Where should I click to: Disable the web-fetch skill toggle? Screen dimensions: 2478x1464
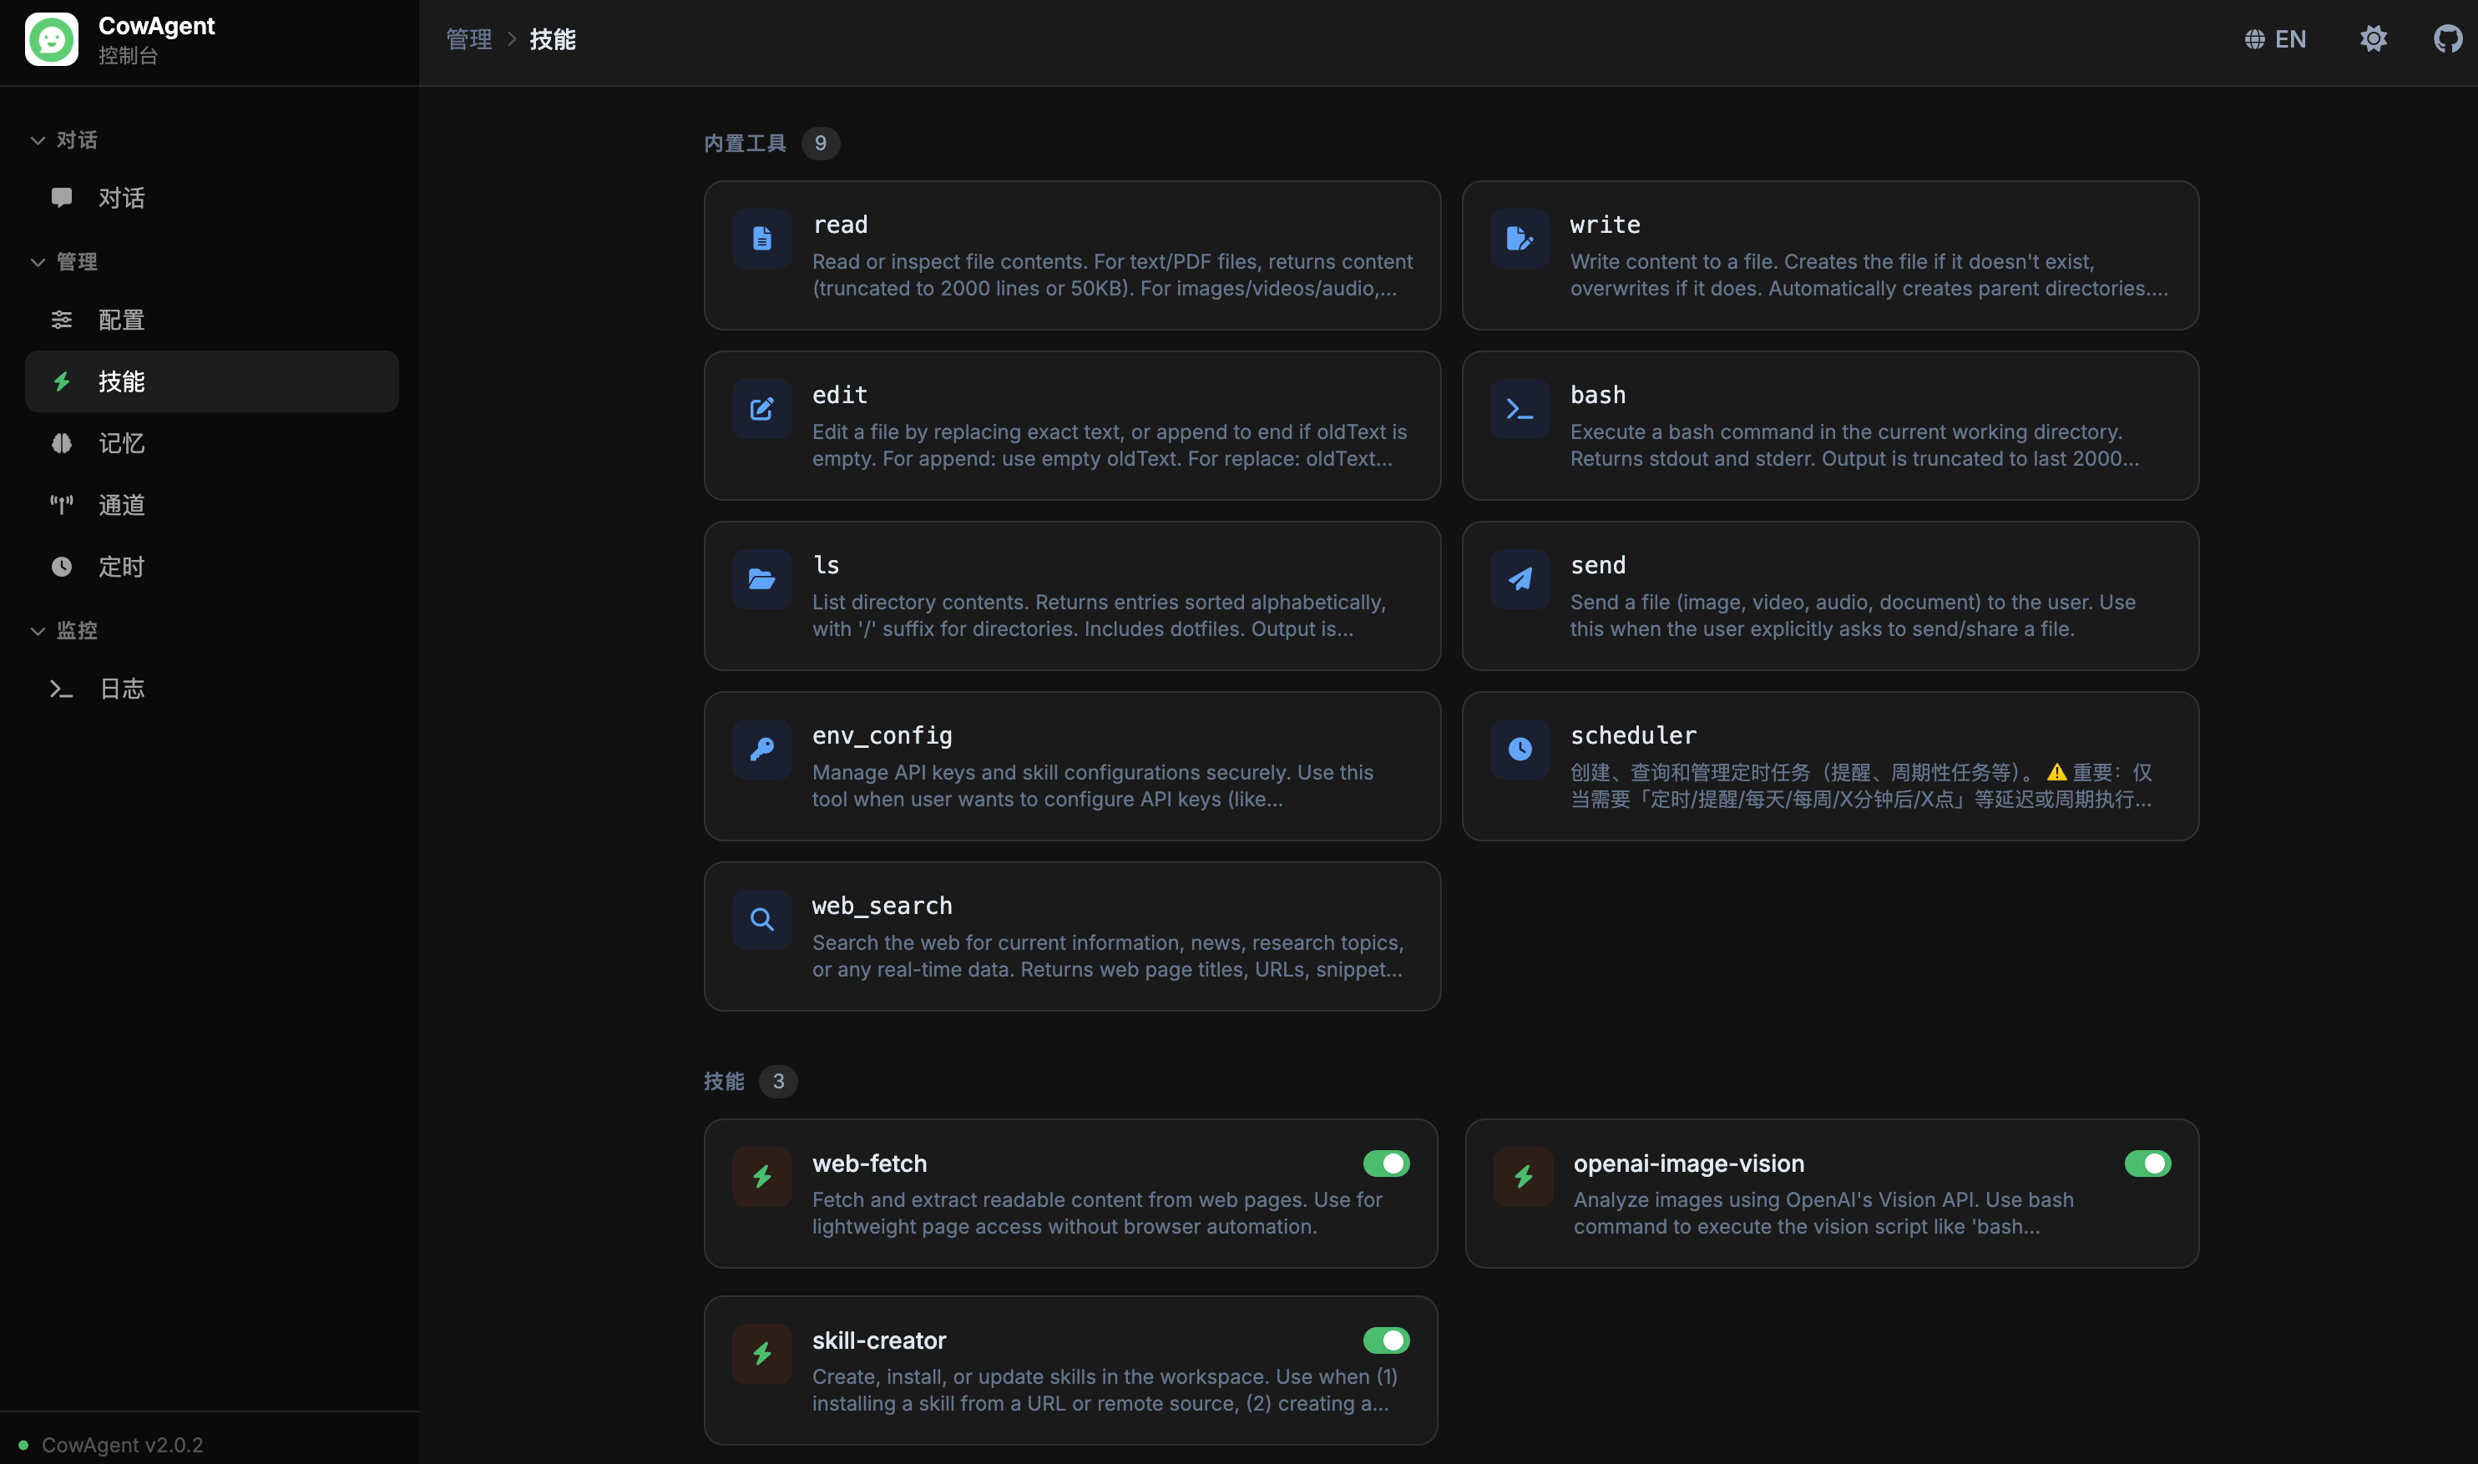1386,1164
